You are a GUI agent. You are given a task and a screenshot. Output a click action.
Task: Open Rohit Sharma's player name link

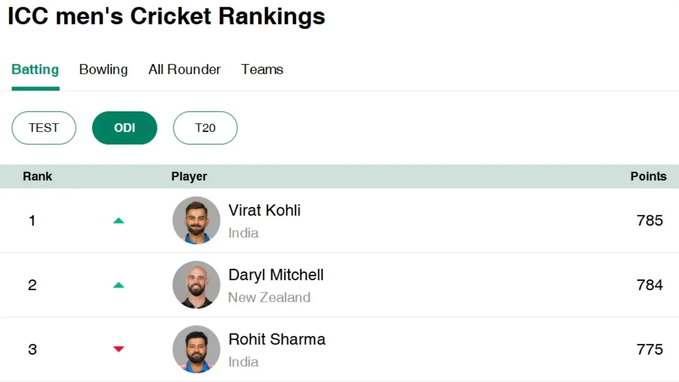(x=277, y=340)
